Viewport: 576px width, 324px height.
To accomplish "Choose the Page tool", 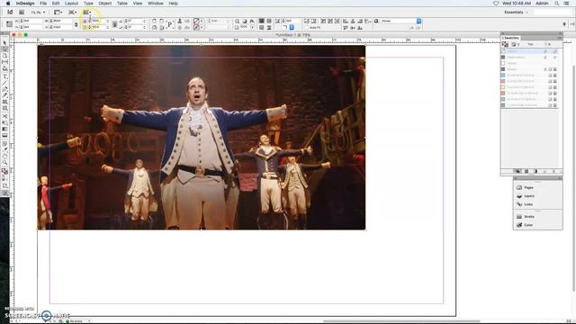I will click(4, 56).
